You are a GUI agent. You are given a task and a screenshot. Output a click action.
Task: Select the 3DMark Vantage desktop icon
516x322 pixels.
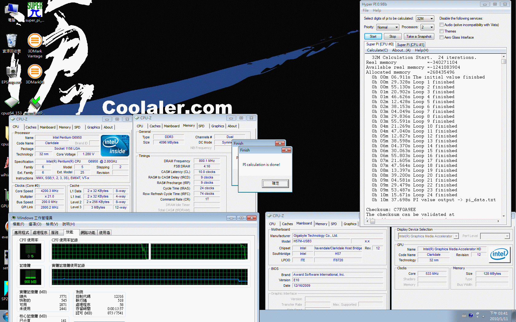35,45
